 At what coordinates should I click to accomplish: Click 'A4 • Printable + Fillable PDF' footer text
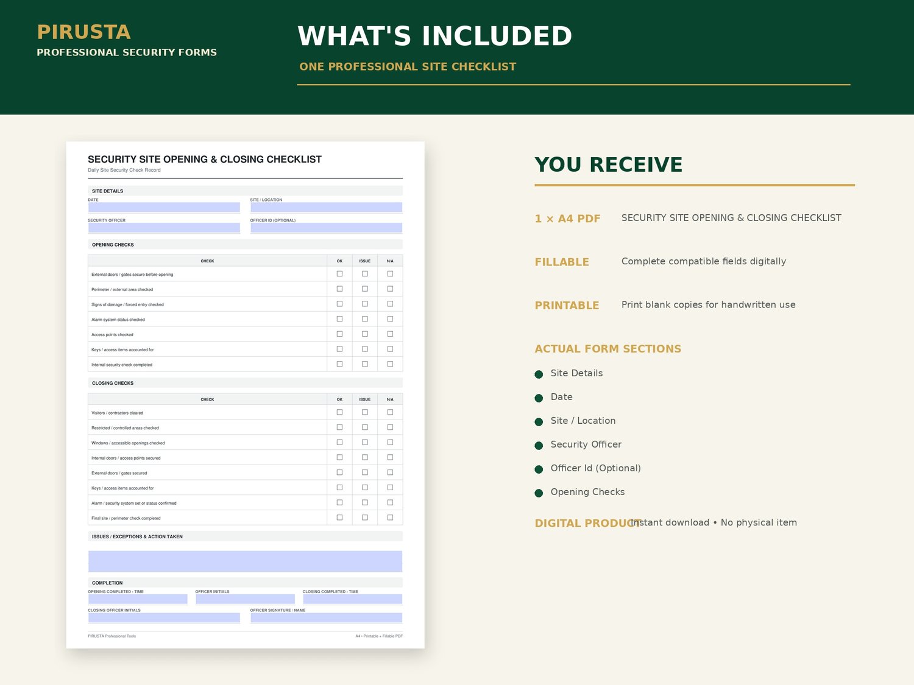(x=379, y=636)
